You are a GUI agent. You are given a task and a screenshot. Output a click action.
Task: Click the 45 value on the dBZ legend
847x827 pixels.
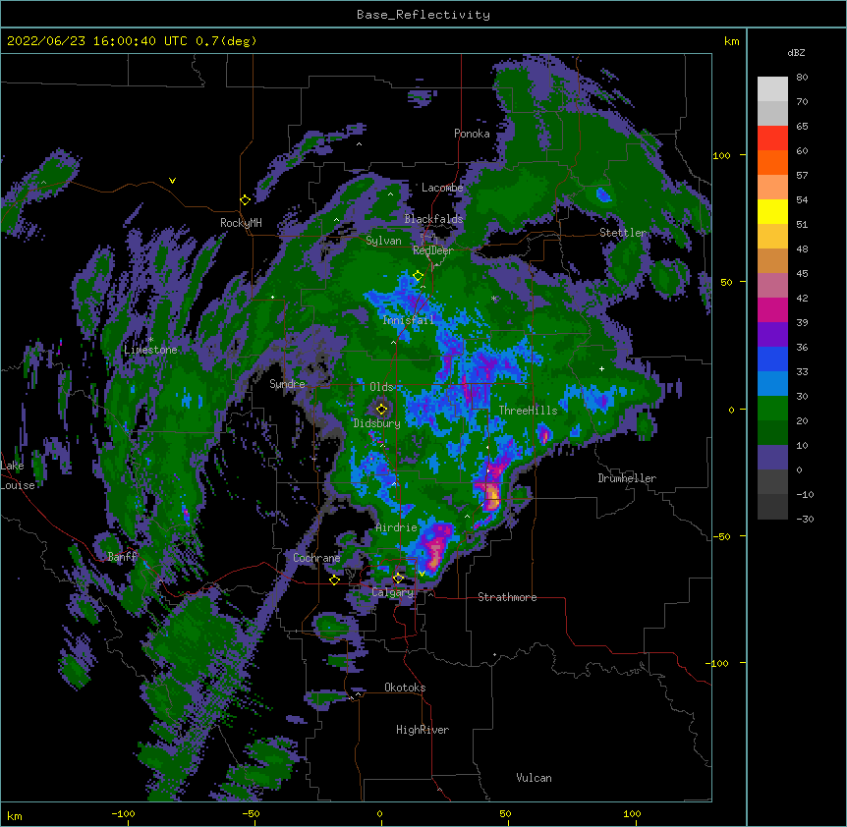(802, 273)
